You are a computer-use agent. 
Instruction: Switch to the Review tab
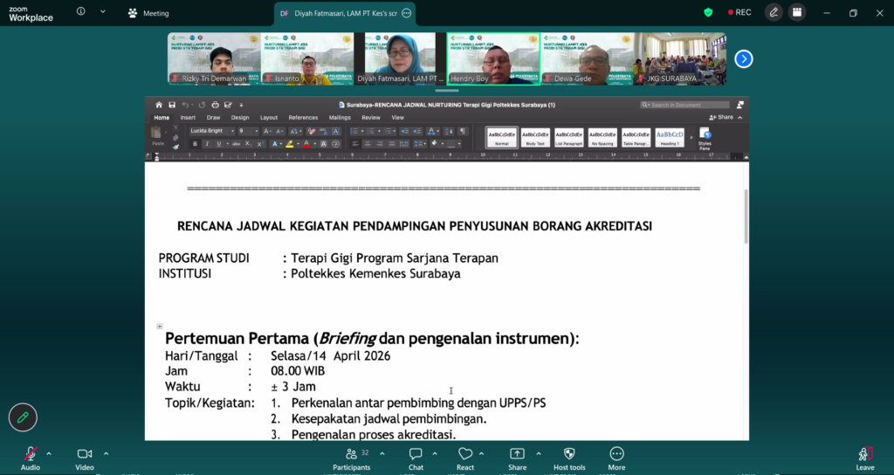point(370,118)
